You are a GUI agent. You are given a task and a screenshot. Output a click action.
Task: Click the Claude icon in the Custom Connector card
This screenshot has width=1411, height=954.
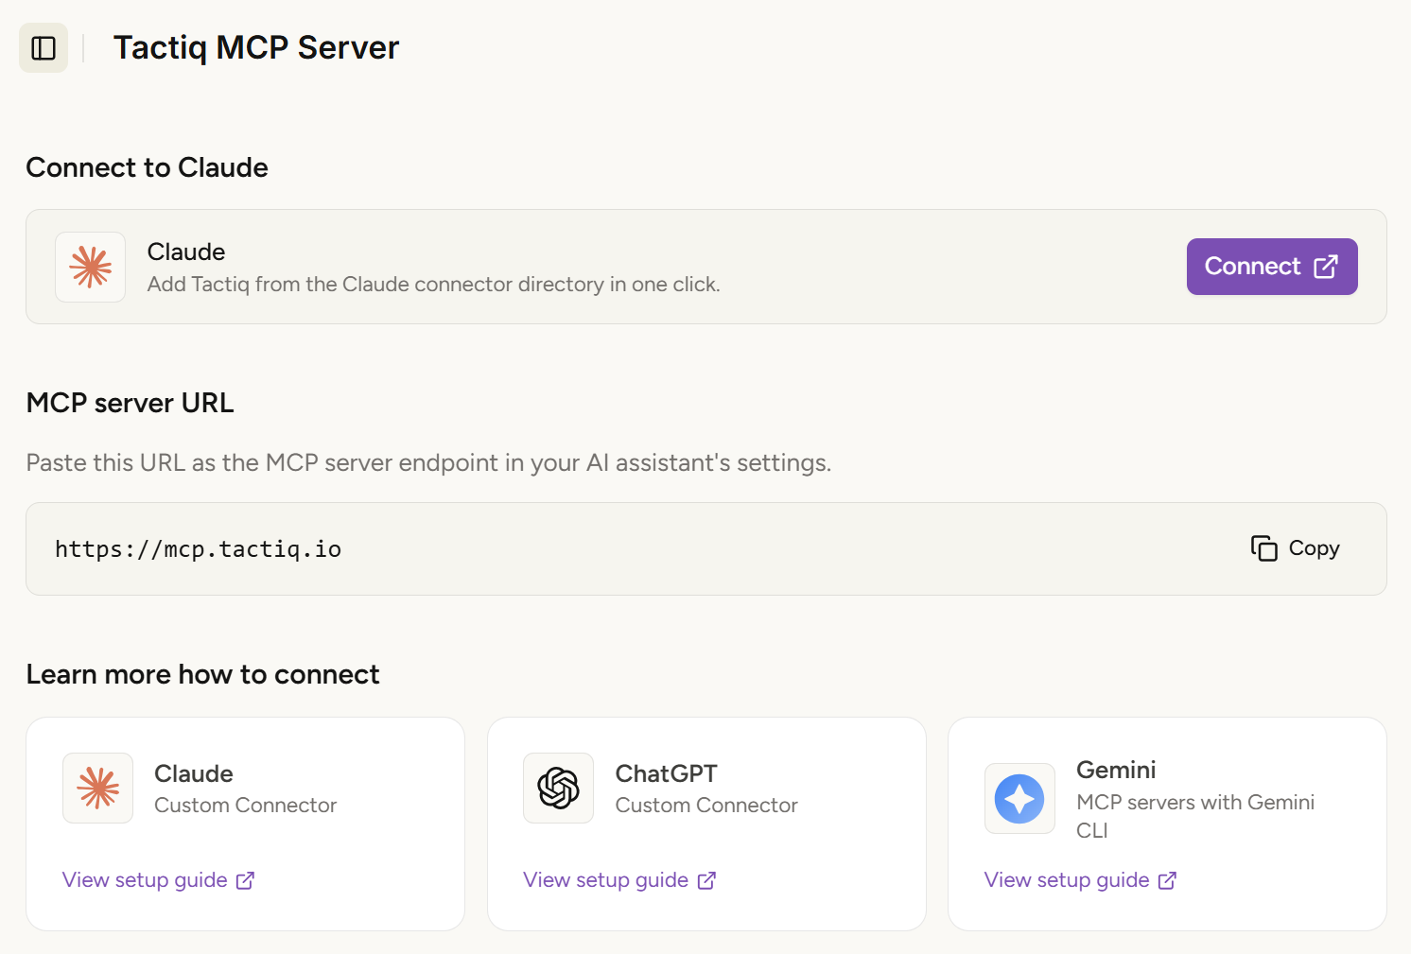(98, 789)
